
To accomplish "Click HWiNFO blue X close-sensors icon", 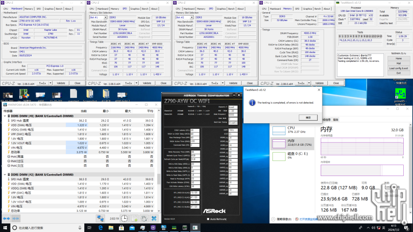I will (154, 219).
